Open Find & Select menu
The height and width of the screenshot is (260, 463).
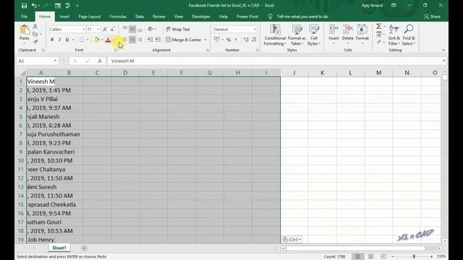409,35
